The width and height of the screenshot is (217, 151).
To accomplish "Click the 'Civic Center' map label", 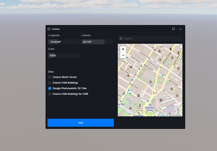I will (163, 96).
